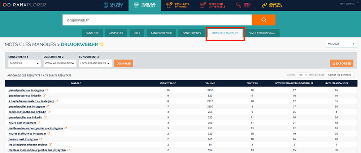The height and width of the screenshot is (153, 361).
Task: Open external link icon for heures d'affluence instagram
Action: (x=49, y=134)
